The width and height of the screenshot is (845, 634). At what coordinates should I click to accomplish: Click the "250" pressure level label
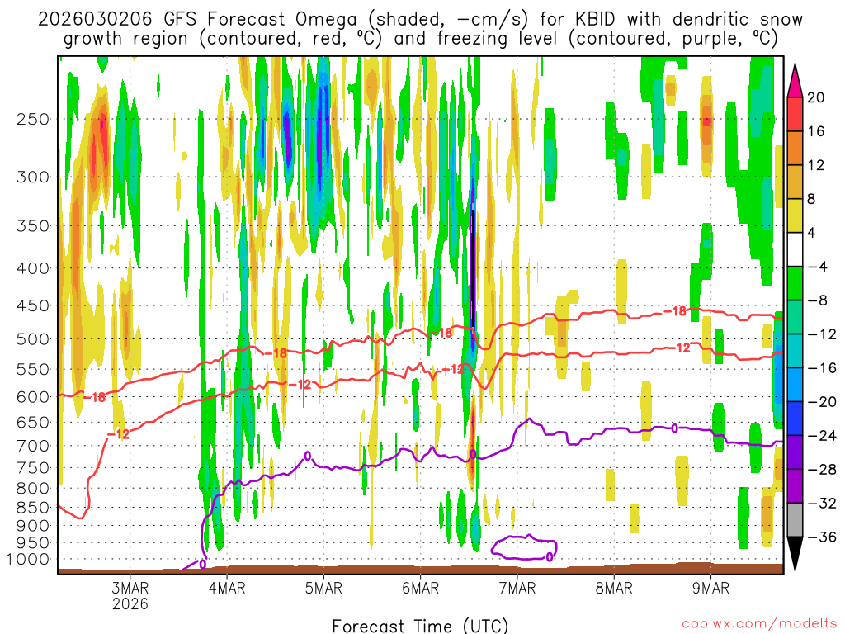pos(33,119)
